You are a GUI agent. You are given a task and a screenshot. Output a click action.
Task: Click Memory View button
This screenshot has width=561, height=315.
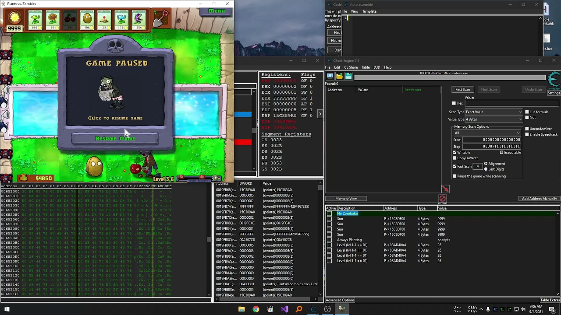(346, 199)
